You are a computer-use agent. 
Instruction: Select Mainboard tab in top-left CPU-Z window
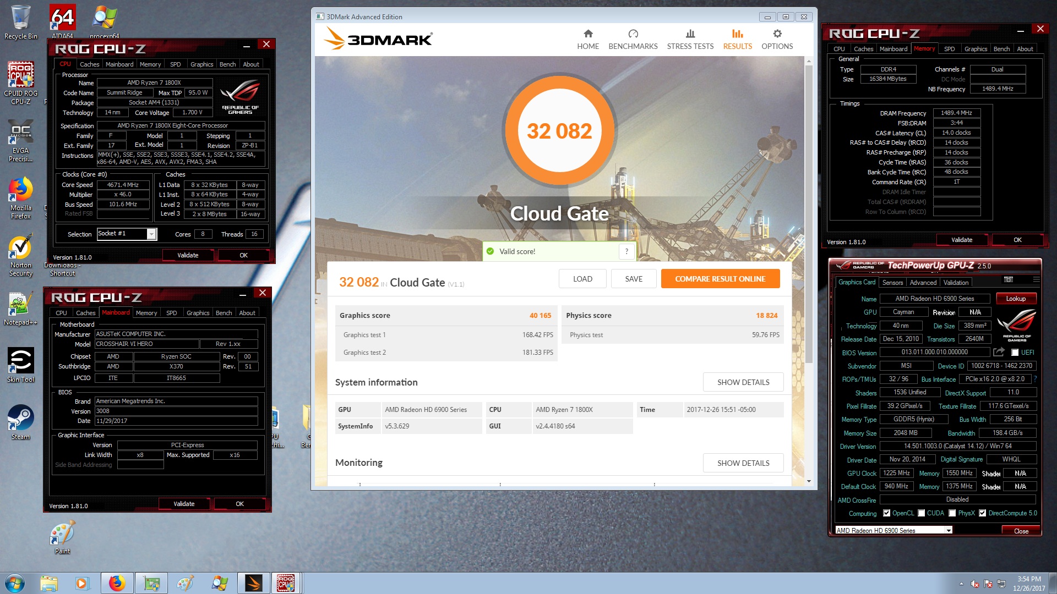[119, 64]
